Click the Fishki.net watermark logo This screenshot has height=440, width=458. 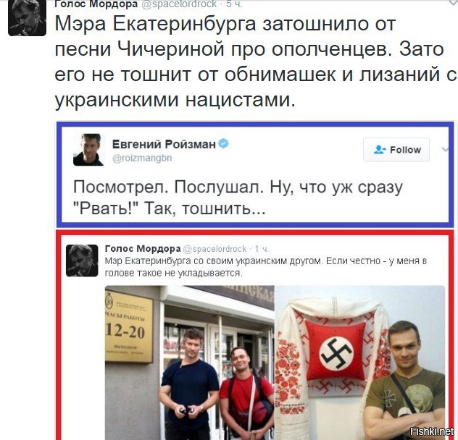pos(432,431)
